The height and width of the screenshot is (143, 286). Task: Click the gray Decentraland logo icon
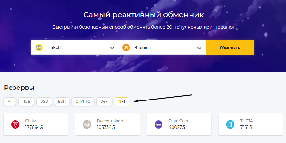(87, 124)
